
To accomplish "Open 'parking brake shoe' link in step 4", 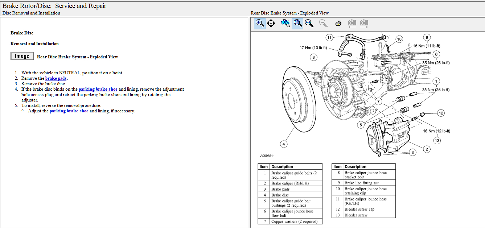I will [98, 89].
